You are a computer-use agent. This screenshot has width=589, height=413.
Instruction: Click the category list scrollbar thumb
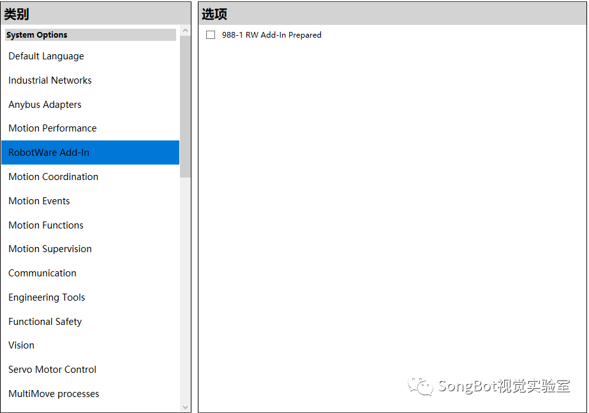coord(185,107)
